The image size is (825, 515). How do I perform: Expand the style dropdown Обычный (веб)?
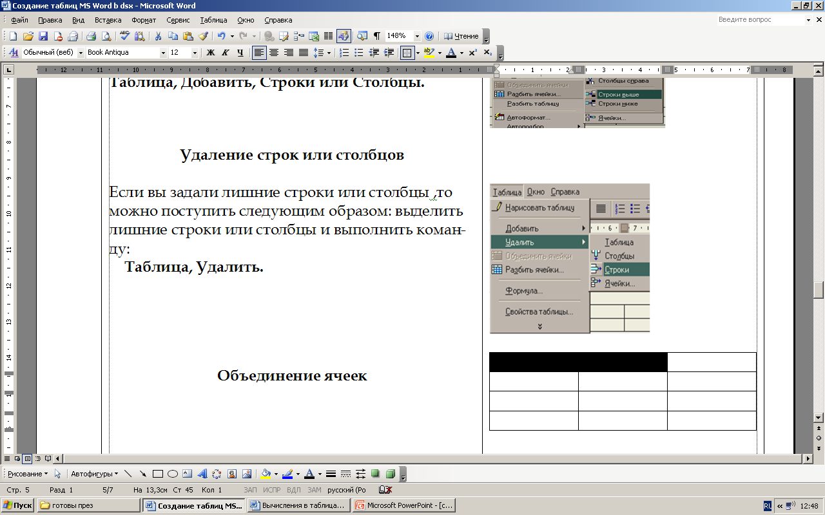coord(81,53)
